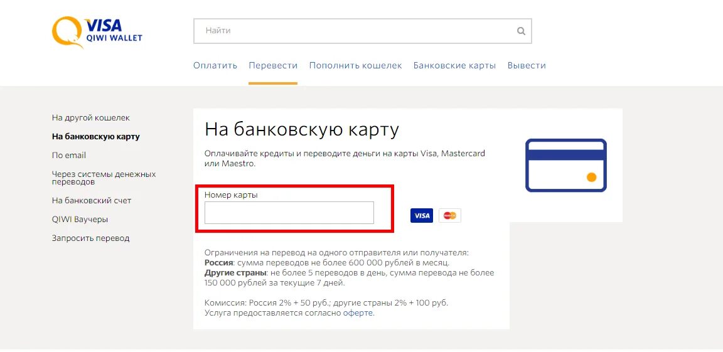Go to Пополнить кошелек tab
The image size is (723, 352).
tap(355, 65)
